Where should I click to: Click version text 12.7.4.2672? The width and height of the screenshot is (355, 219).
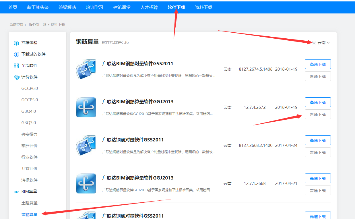point(255,107)
